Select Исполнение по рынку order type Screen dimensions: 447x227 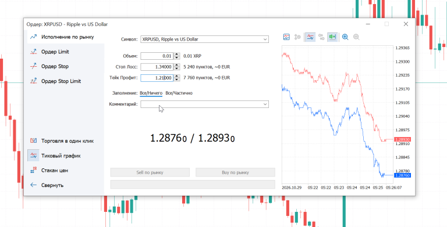[x=66, y=37]
